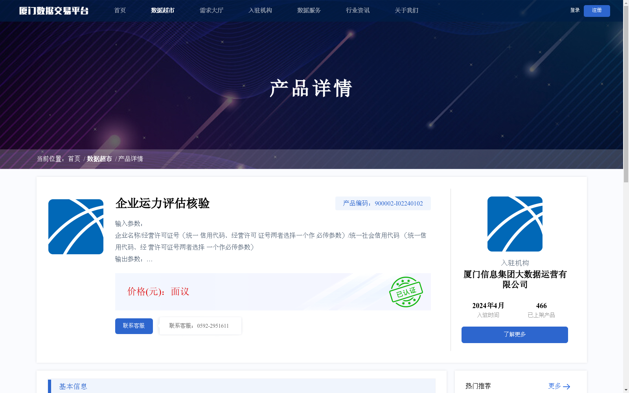Click the 热门推荐 heading
The height and width of the screenshot is (393, 629).
[x=478, y=386]
